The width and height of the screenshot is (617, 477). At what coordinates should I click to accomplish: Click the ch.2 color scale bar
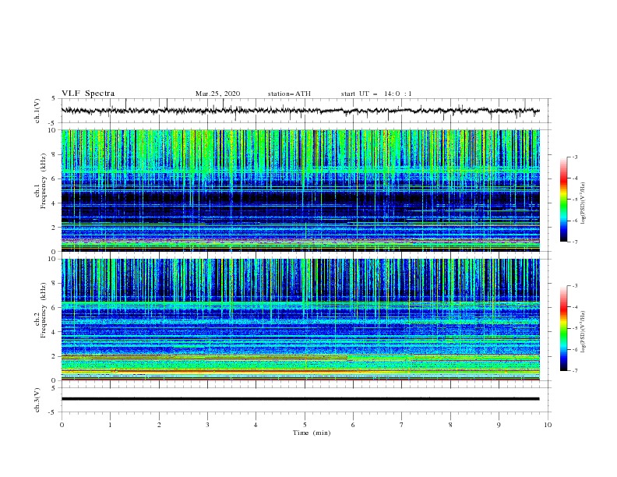click(x=563, y=328)
